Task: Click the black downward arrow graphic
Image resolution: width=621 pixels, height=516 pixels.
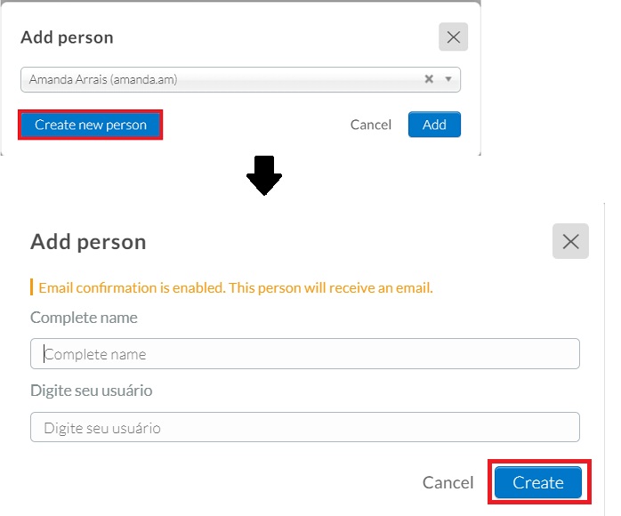Action: 264,175
